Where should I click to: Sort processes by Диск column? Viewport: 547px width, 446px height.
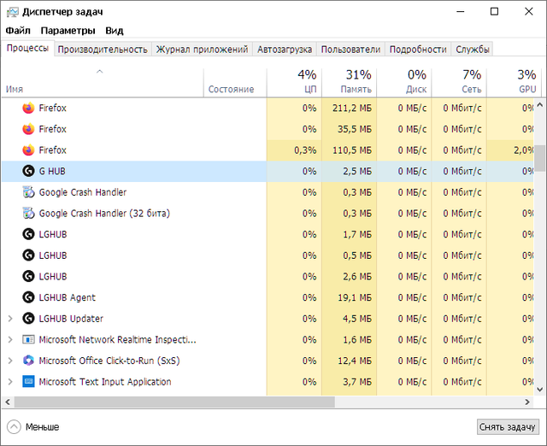tap(404, 82)
